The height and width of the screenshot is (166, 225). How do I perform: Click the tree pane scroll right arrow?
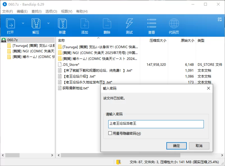pyautogui.click(x=52, y=155)
